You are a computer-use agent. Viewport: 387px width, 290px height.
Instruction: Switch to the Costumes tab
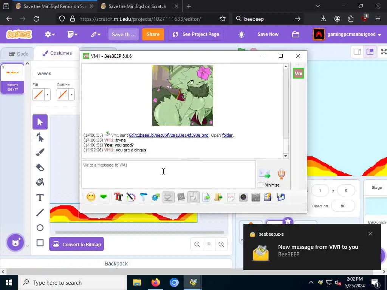pyautogui.click(x=57, y=53)
